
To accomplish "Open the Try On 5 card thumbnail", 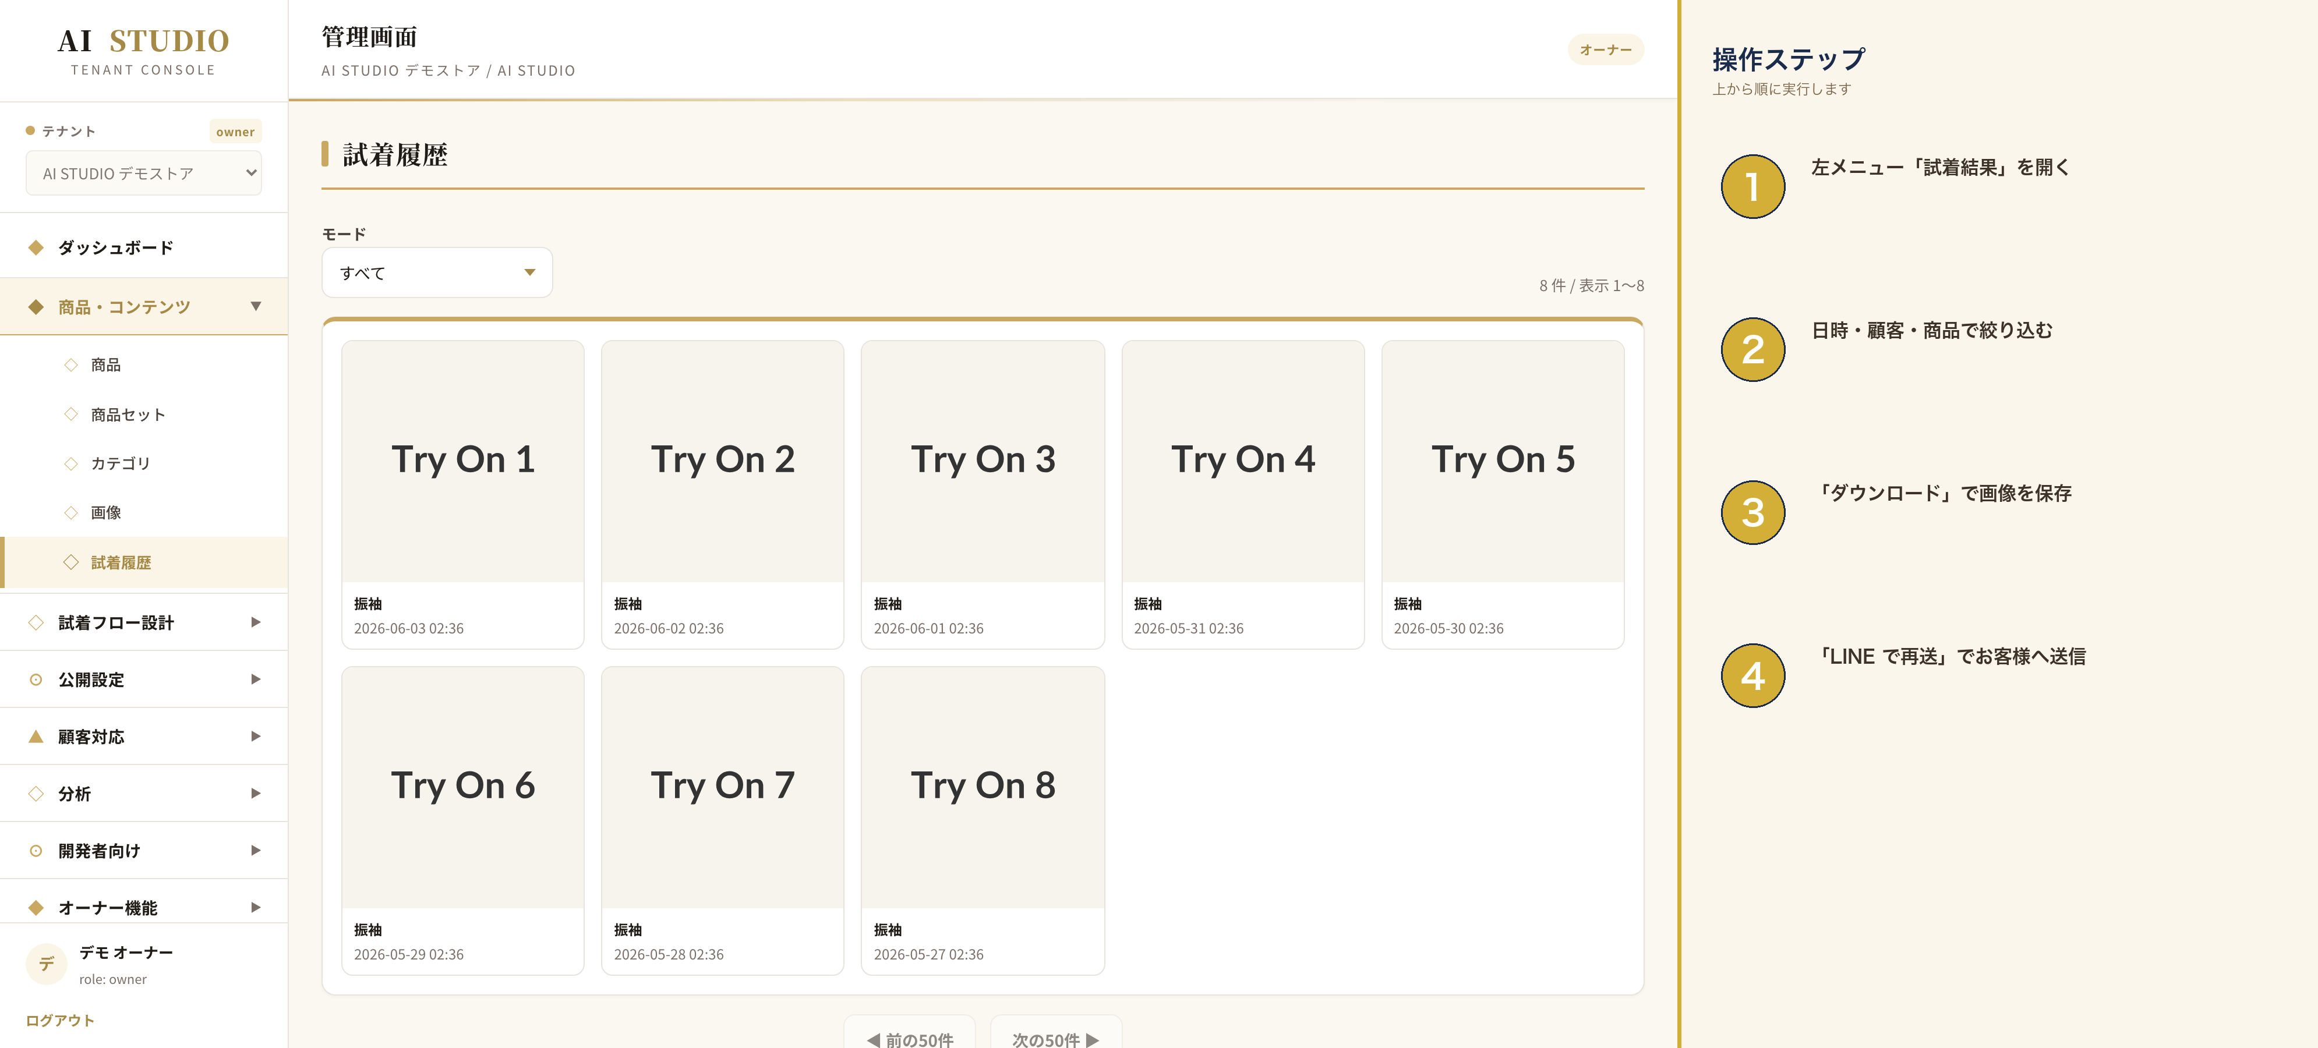I will pos(1503,461).
